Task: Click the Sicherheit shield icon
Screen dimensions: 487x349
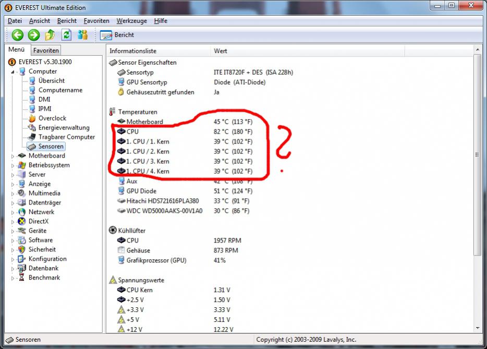Action: tap(22, 249)
